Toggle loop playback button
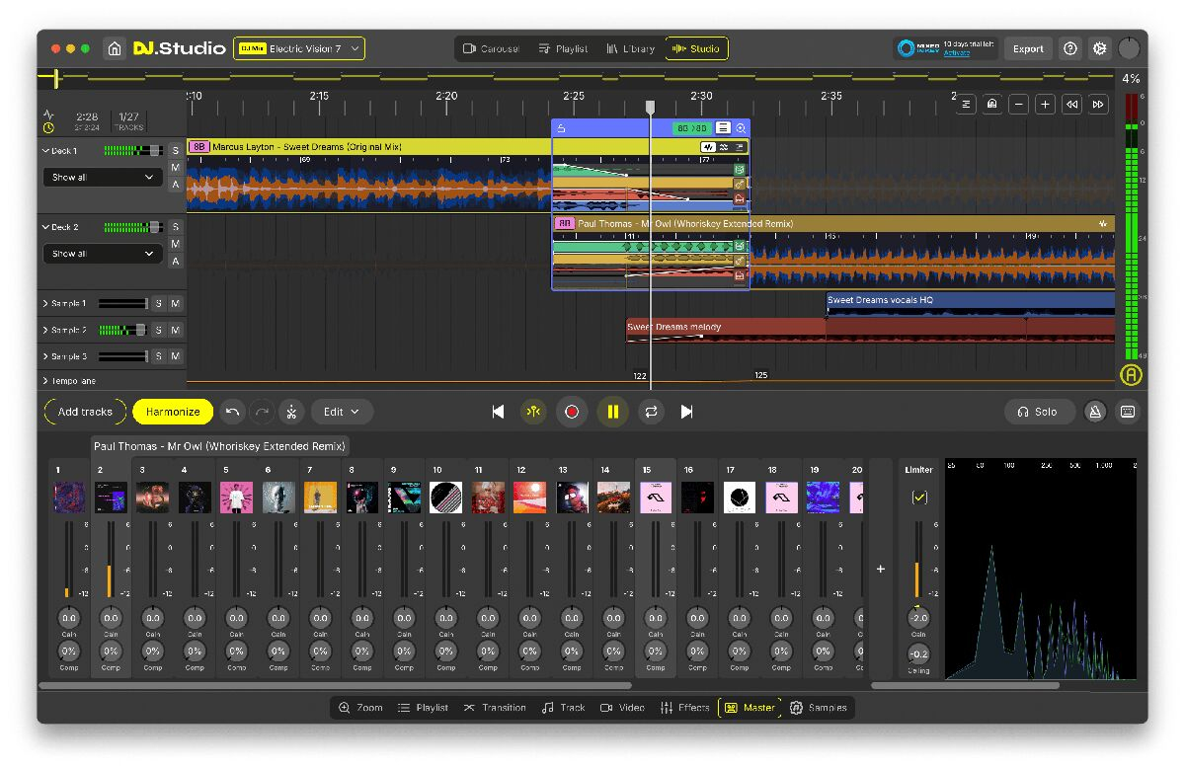1185x768 pixels. [x=650, y=412]
